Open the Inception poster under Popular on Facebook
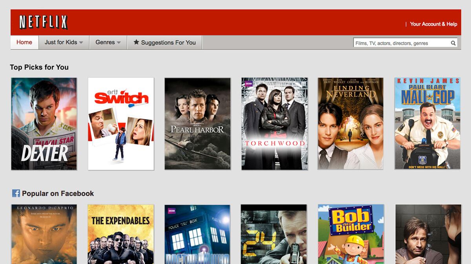471x264 pixels. pos(44,233)
